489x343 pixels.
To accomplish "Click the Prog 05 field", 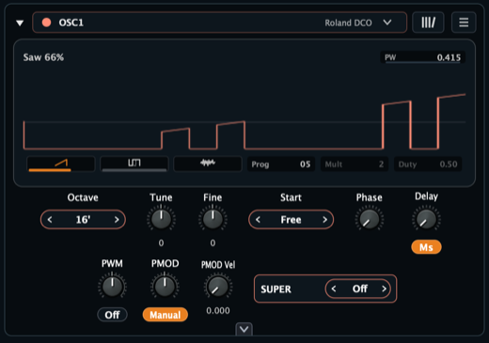I will pos(281,164).
